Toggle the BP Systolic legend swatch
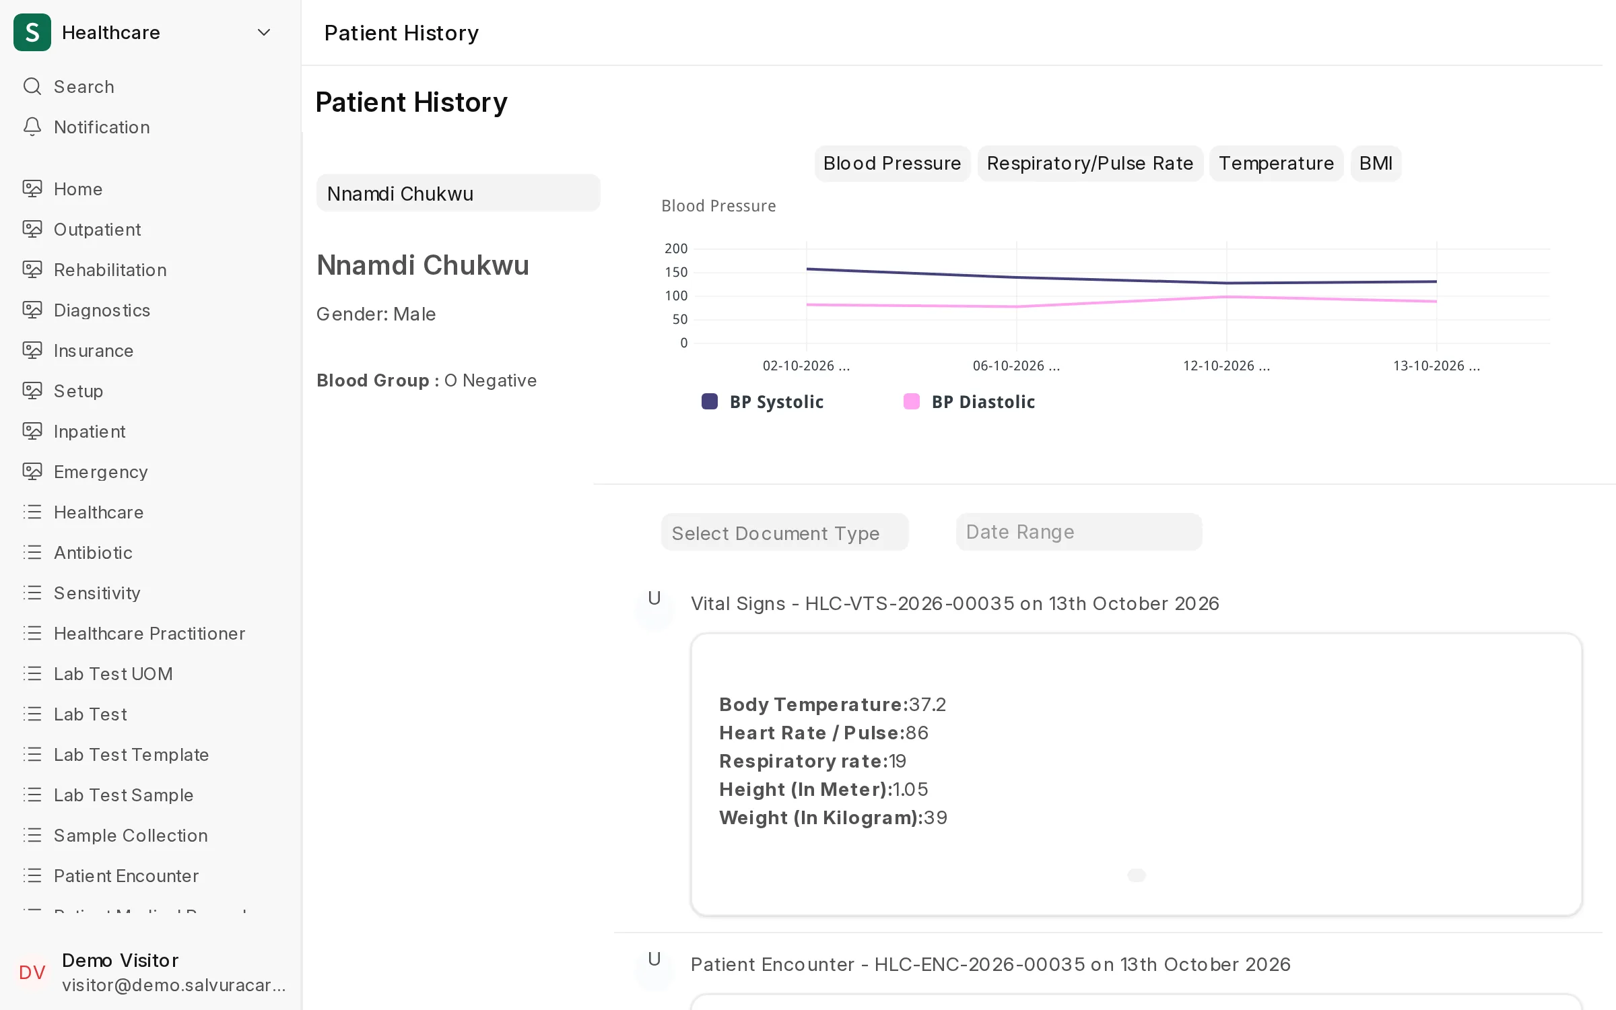The image size is (1616, 1010). pyautogui.click(x=710, y=402)
